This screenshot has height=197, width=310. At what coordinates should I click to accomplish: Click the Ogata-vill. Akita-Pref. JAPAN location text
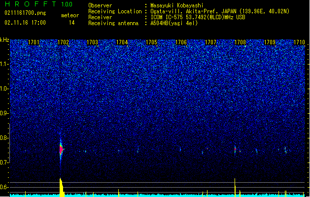tap(220, 11)
